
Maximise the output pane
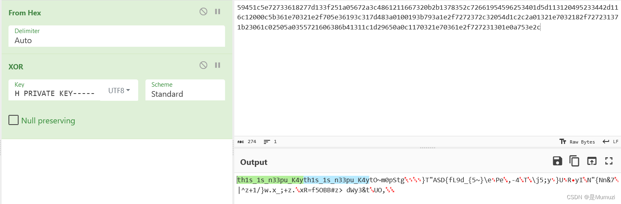pos(609,161)
